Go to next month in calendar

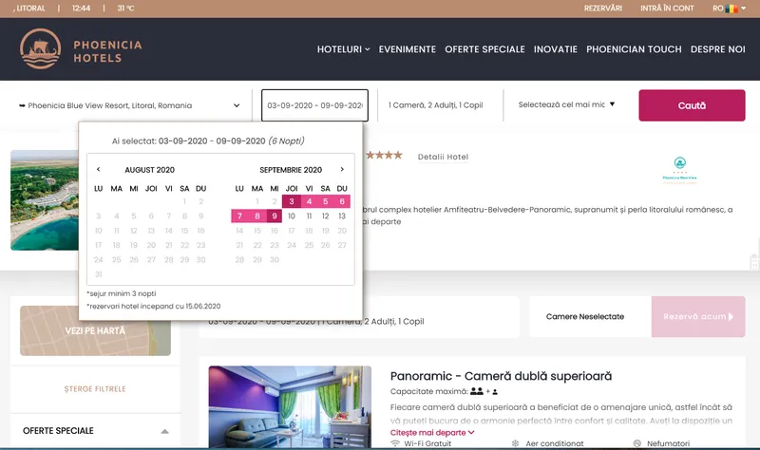click(x=342, y=170)
